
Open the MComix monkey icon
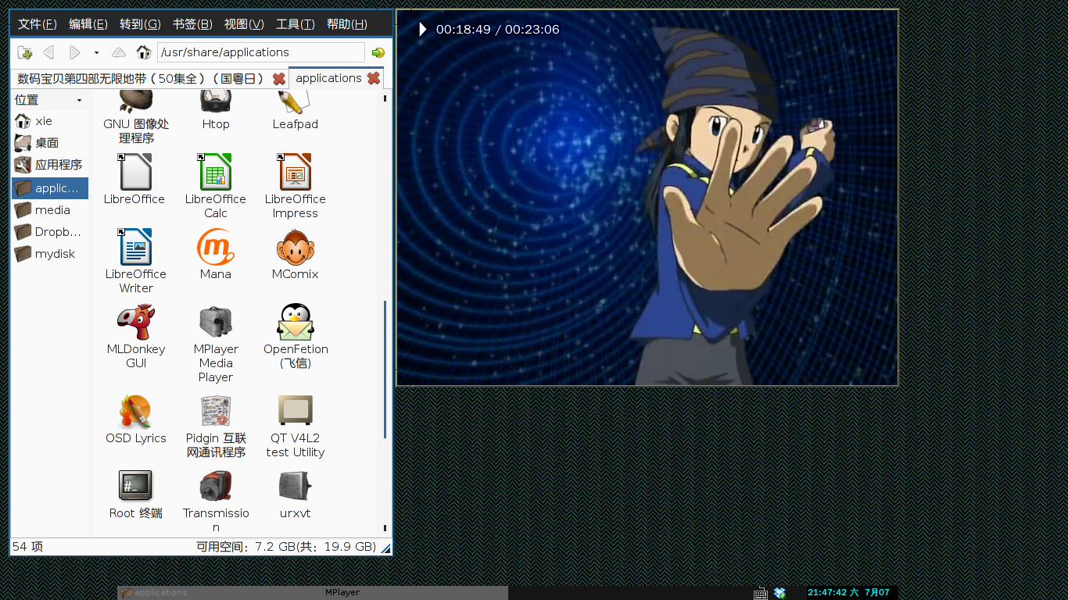(295, 247)
